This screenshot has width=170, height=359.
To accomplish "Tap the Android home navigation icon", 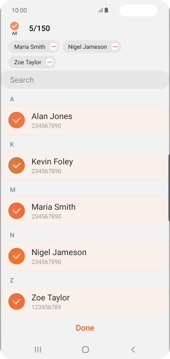I will coord(85,350).
